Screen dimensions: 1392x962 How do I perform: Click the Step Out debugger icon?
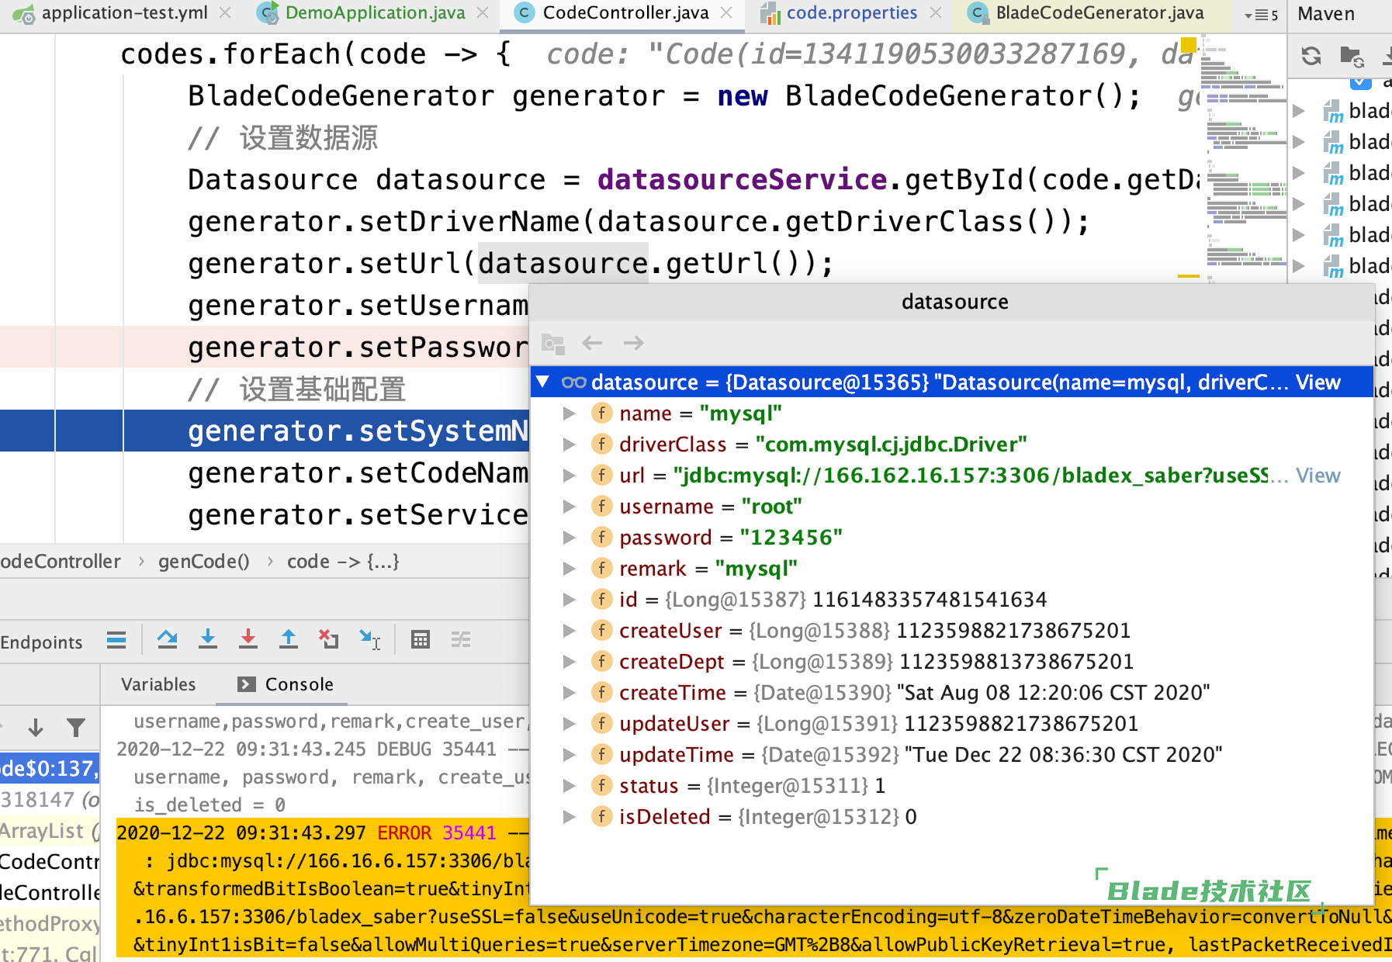289,639
